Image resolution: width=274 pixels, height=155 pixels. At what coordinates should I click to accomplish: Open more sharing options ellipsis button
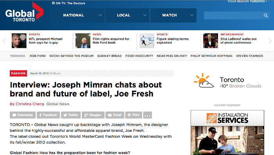pyautogui.click(x=148, y=115)
